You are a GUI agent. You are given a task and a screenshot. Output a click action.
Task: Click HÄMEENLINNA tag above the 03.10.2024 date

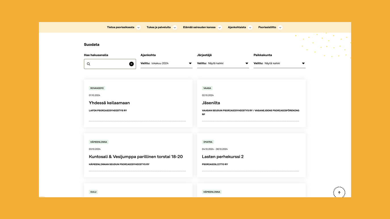click(x=99, y=142)
